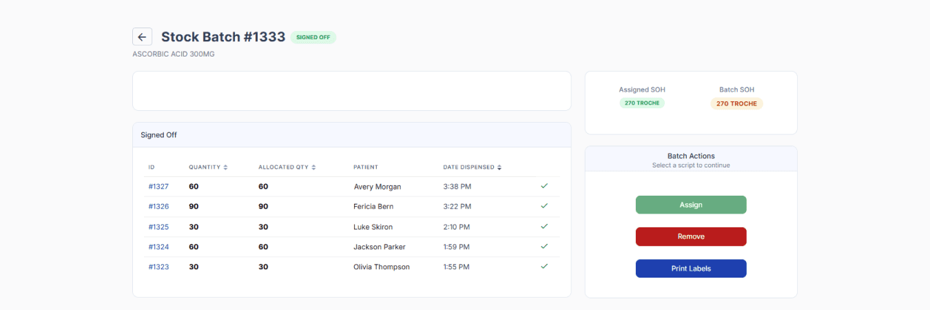Select patient name Jackson Parker
Screen dimensions: 930x310
coord(380,247)
